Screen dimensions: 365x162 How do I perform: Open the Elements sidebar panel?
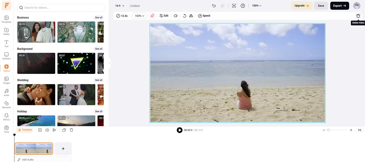pos(6,105)
